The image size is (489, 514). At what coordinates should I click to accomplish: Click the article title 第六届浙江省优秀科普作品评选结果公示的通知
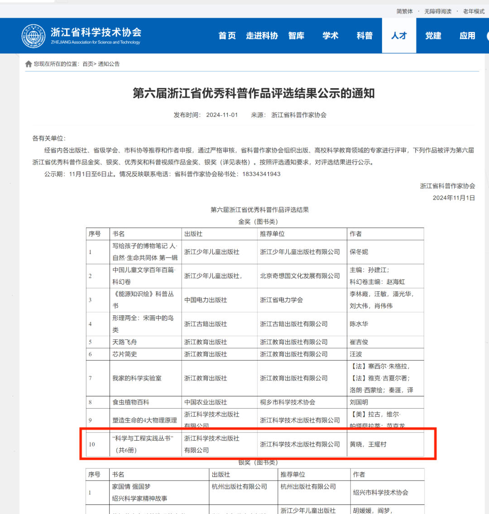pyautogui.click(x=254, y=93)
